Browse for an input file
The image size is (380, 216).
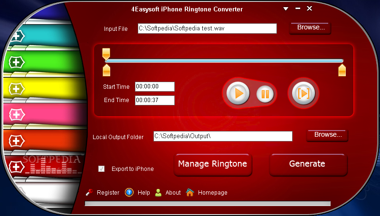point(310,28)
